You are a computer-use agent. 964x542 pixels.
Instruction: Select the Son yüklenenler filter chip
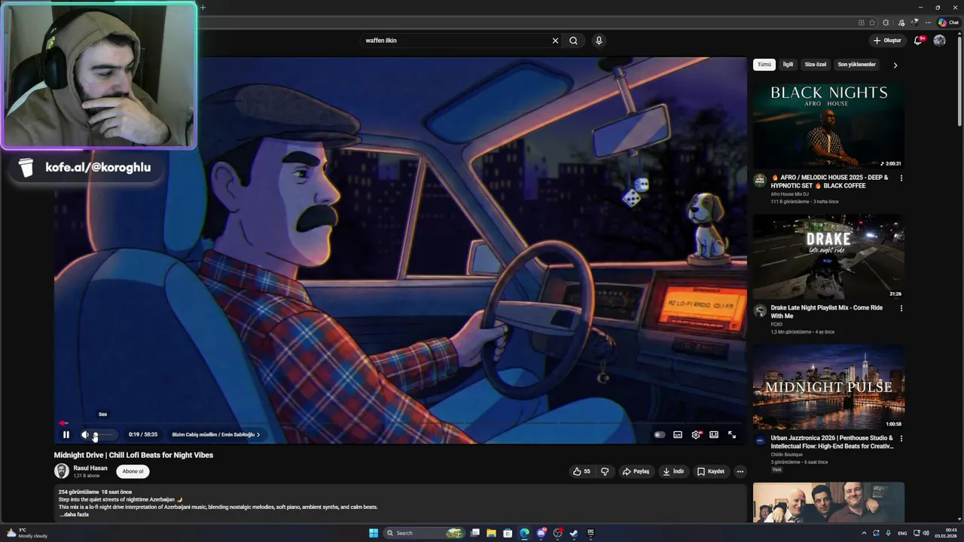tap(857, 65)
